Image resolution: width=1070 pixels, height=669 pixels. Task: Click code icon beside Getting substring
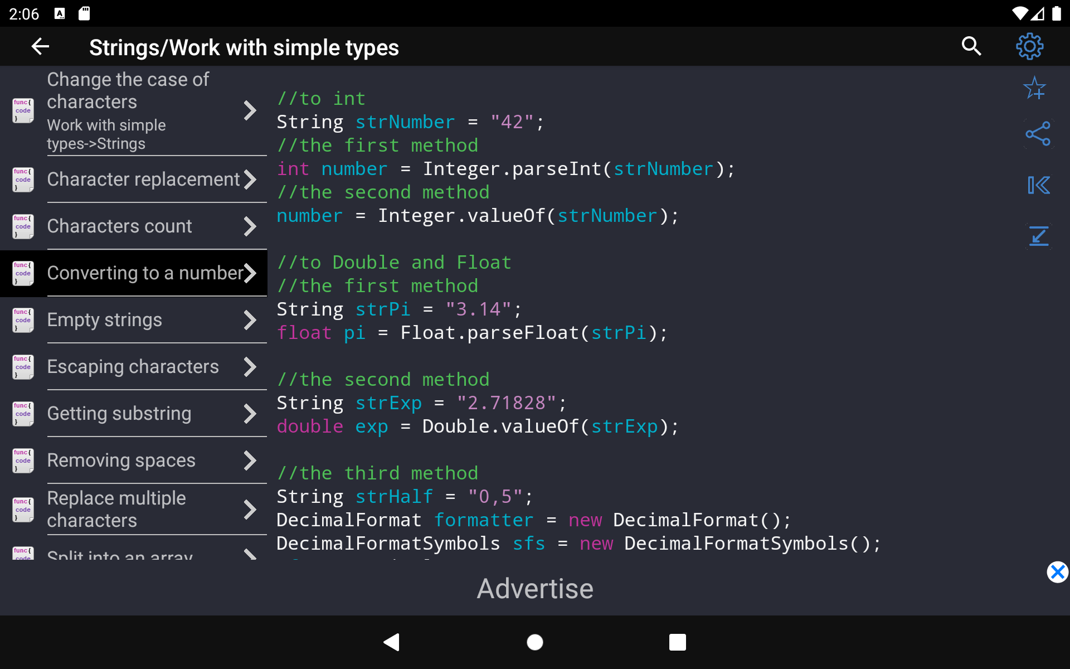point(23,414)
